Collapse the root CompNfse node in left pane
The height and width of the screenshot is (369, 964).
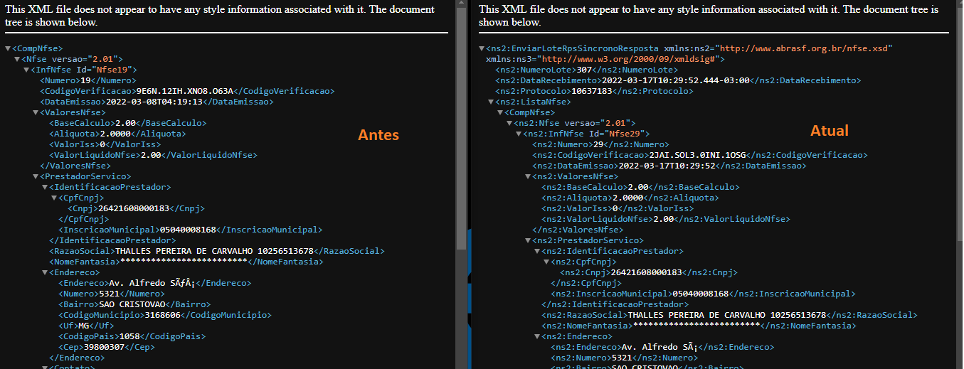pos(7,48)
